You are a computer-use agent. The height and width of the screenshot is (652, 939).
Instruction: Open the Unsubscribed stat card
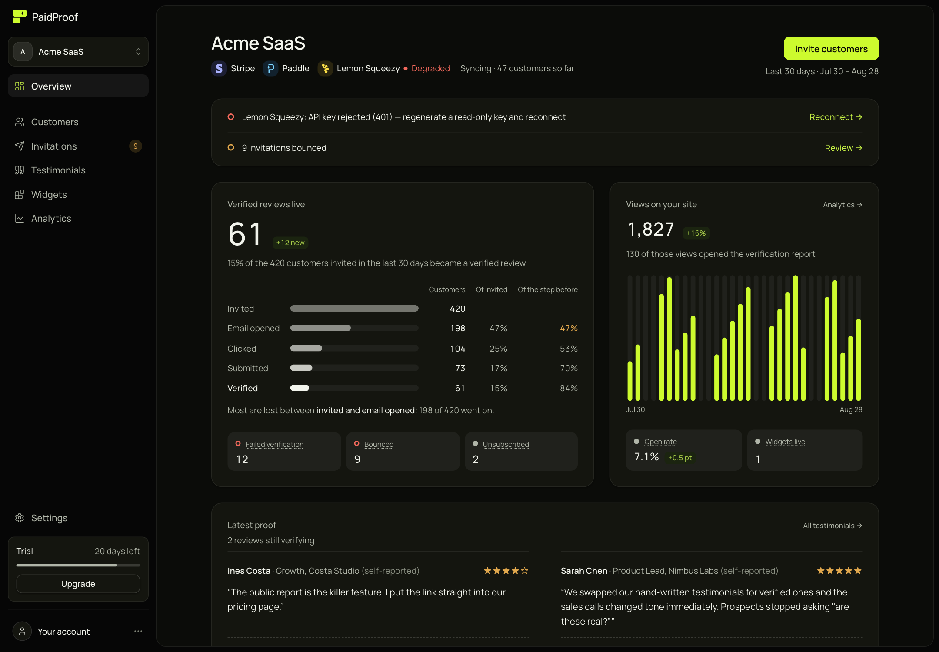tap(521, 452)
